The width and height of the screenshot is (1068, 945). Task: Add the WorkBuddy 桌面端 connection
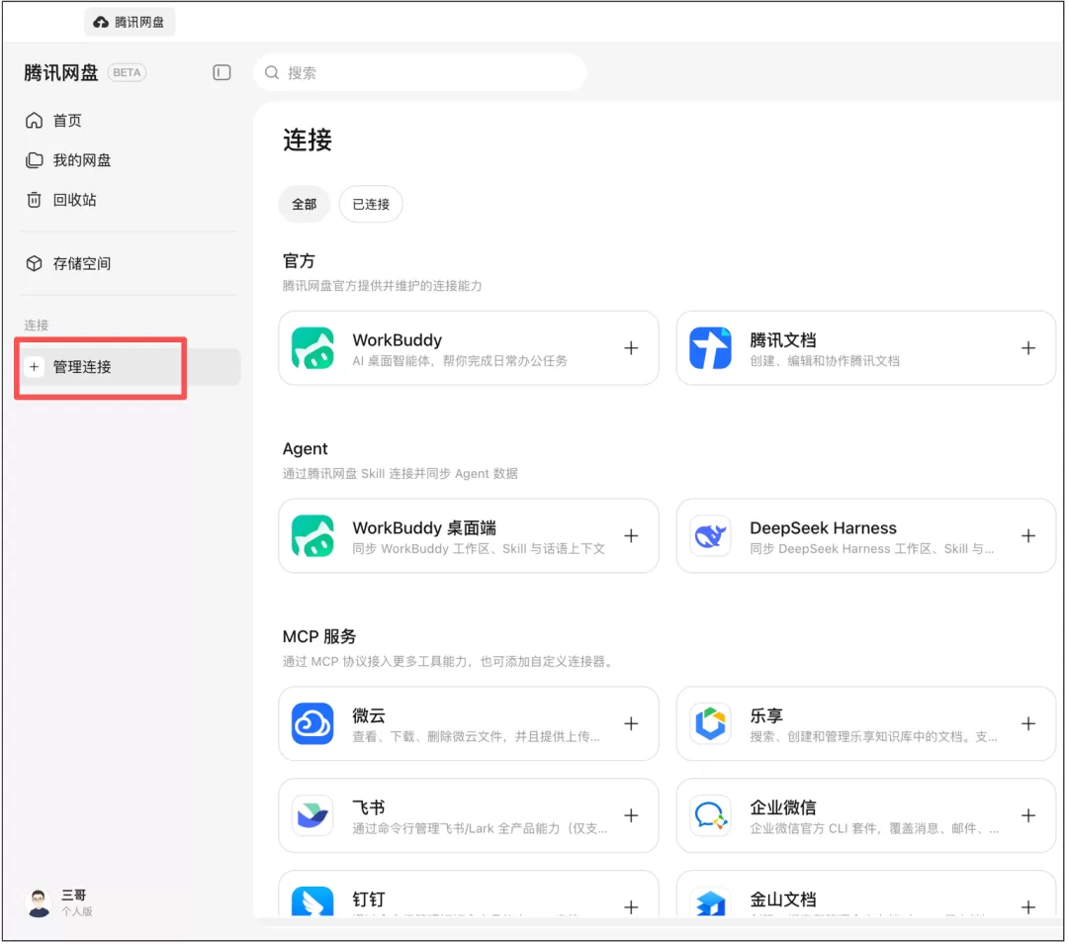coord(631,536)
